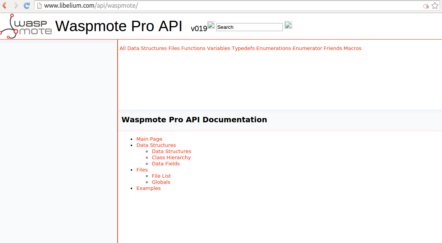Viewport: 442px width, 243px height.
Task: Click the red extension icon beside the star
Action: 426,6
